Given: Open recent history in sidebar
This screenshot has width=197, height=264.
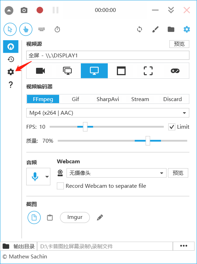Looking at the screenshot, I should click(11, 59).
